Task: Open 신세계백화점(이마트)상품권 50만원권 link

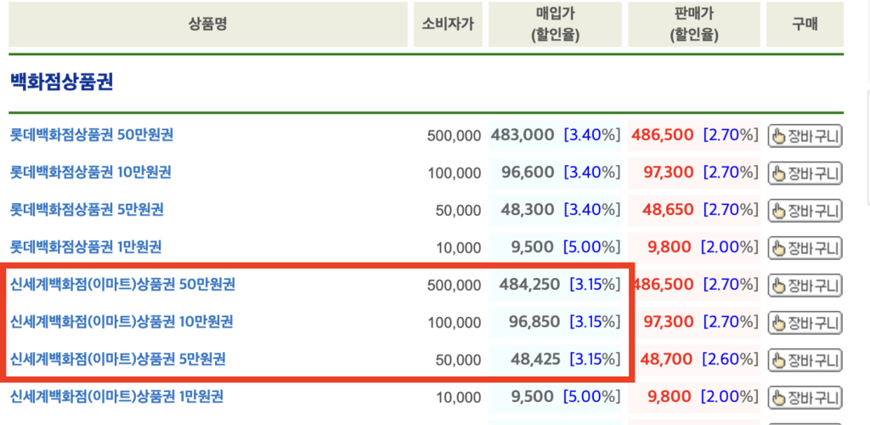Action: pyautogui.click(x=122, y=284)
